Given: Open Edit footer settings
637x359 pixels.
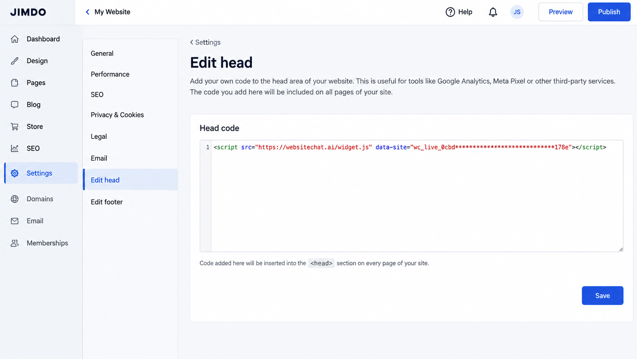Looking at the screenshot, I should pyautogui.click(x=130, y=202).
